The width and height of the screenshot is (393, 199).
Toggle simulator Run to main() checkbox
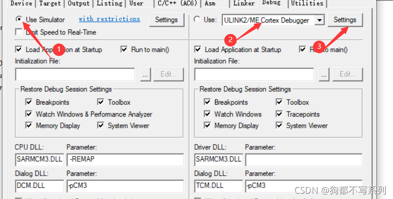pos(124,49)
